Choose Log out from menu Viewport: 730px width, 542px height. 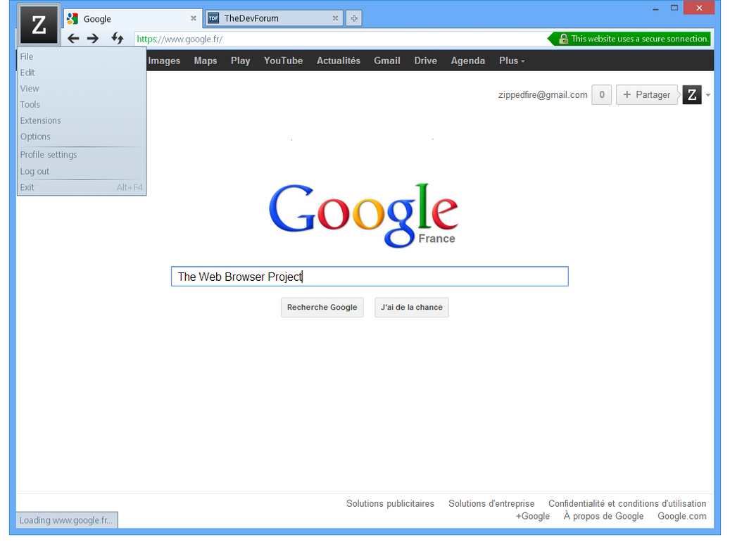[82, 171]
